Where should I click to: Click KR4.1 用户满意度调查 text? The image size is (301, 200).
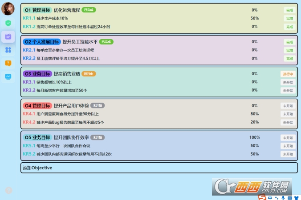(68, 114)
